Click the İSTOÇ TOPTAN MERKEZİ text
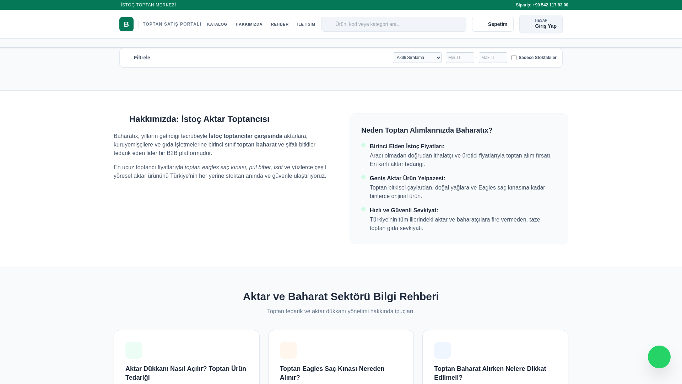The height and width of the screenshot is (384, 682). (x=148, y=5)
